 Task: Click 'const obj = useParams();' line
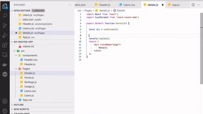pos(103,29)
